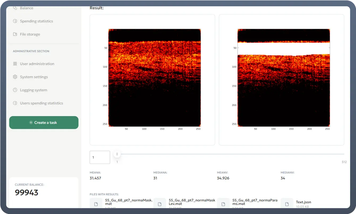
Task: Open the Text.json result file link
Action: (x=303, y=202)
